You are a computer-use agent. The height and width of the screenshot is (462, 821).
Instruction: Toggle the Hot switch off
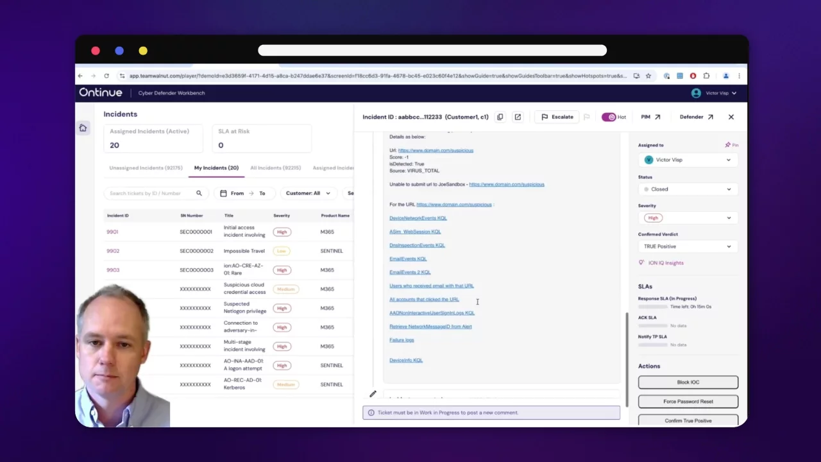tap(608, 117)
